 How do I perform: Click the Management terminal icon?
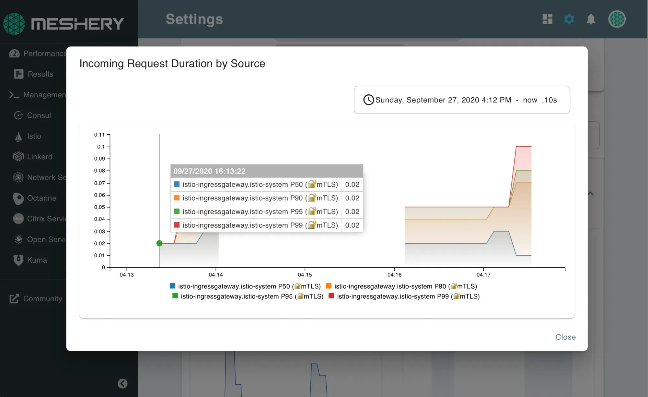tap(14, 95)
